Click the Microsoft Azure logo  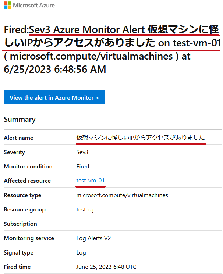(7, 5)
